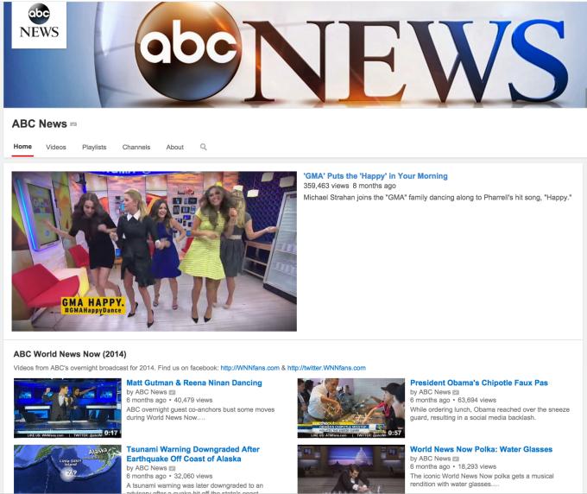Image resolution: width=587 pixels, height=494 pixels.
Task: Click verified badge next to ABC News title
Action: point(73,124)
